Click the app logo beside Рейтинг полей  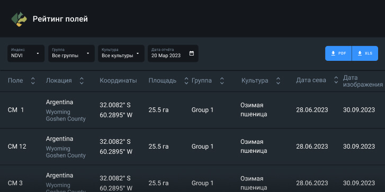[19, 19]
